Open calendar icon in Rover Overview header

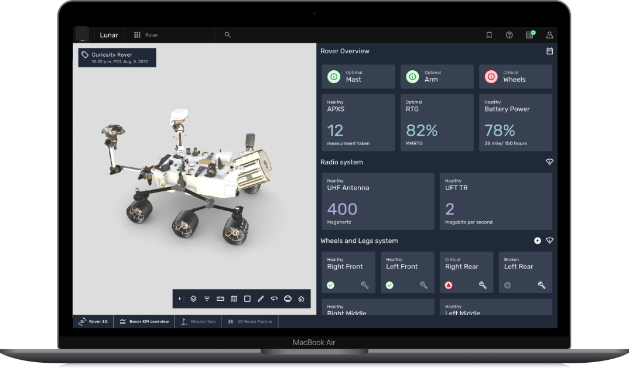[x=549, y=51]
